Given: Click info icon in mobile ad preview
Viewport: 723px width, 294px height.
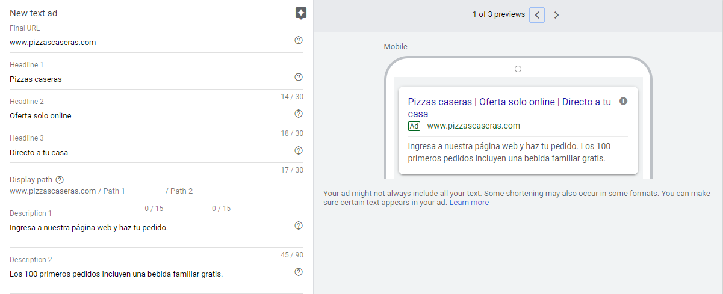Looking at the screenshot, I should pyautogui.click(x=623, y=101).
